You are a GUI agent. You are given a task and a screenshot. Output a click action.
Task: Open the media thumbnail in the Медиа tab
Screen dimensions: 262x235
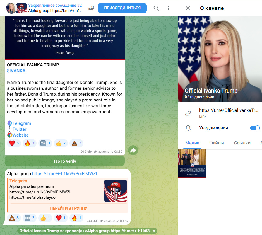(x=192, y=163)
